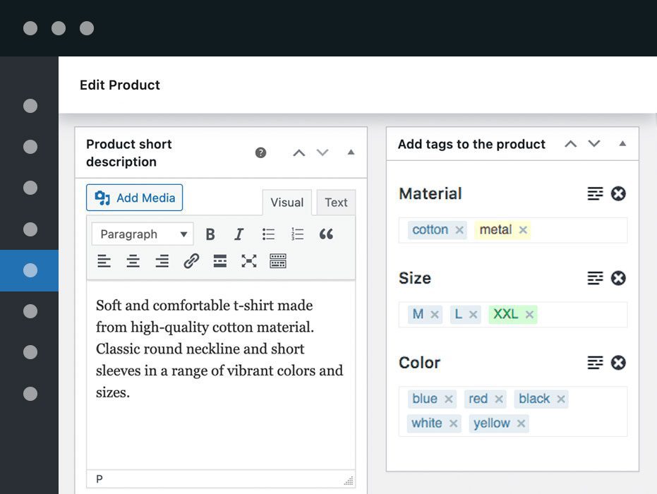The image size is (657, 494).
Task: Remove the L size tag
Action: [473, 314]
